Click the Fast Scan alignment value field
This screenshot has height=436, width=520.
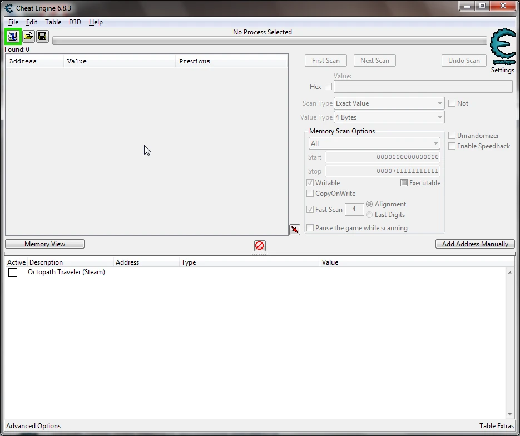coord(354,209)
